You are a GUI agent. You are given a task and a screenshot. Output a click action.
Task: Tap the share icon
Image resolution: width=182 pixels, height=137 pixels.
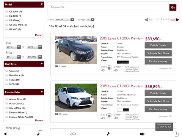pos(177,134)
